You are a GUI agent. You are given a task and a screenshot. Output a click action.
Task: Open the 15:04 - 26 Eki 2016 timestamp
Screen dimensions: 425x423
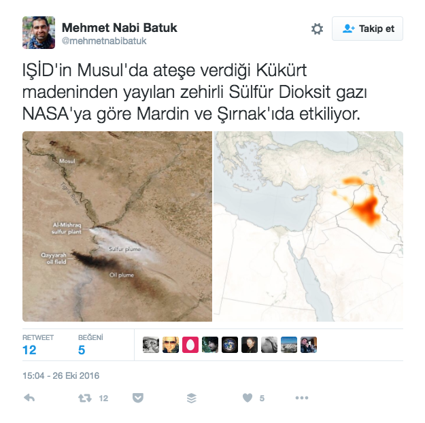tap(61, 376)
